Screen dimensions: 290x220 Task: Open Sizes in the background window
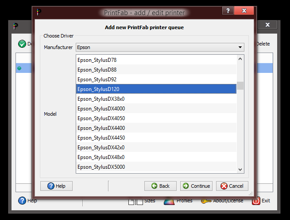(142, 201)
